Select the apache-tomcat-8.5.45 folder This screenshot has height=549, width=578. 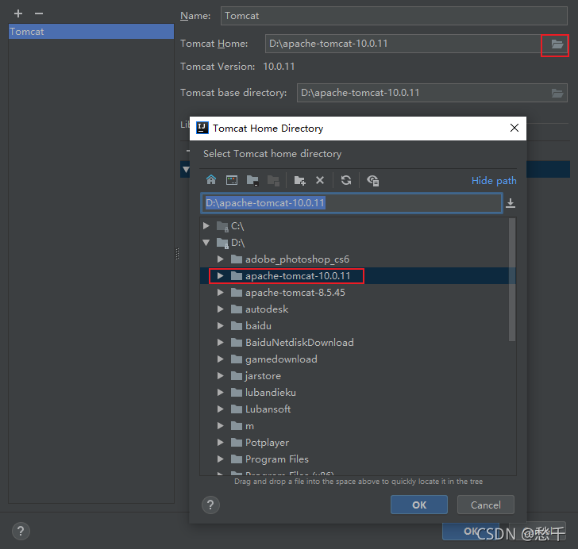click(295, 293)
